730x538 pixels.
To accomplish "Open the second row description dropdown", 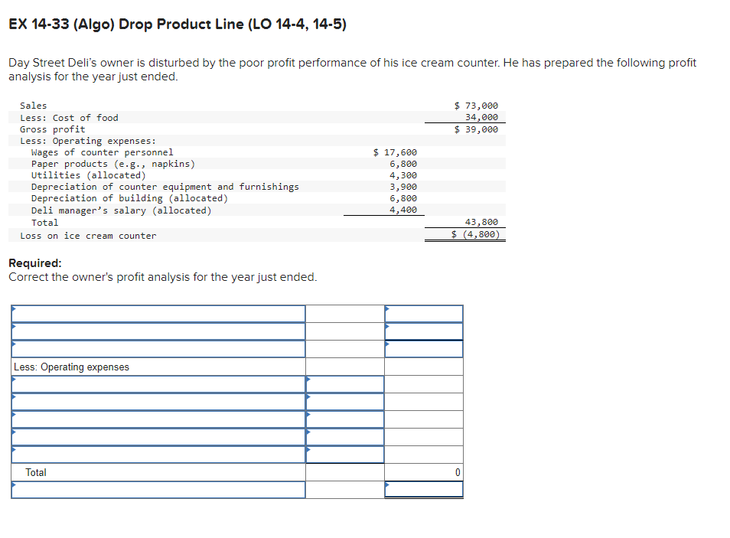I will coord(157,331).
